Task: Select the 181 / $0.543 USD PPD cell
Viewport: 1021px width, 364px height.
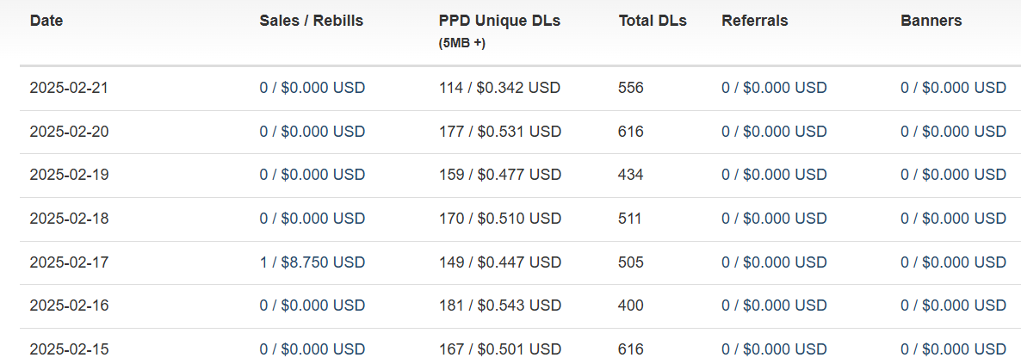Action: click(499, 305)
